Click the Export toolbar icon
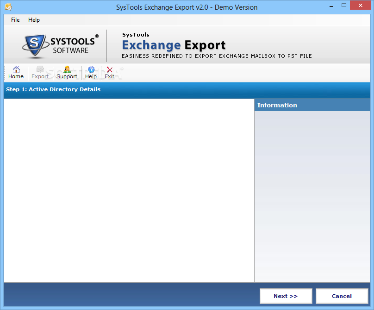 [40, 73]
